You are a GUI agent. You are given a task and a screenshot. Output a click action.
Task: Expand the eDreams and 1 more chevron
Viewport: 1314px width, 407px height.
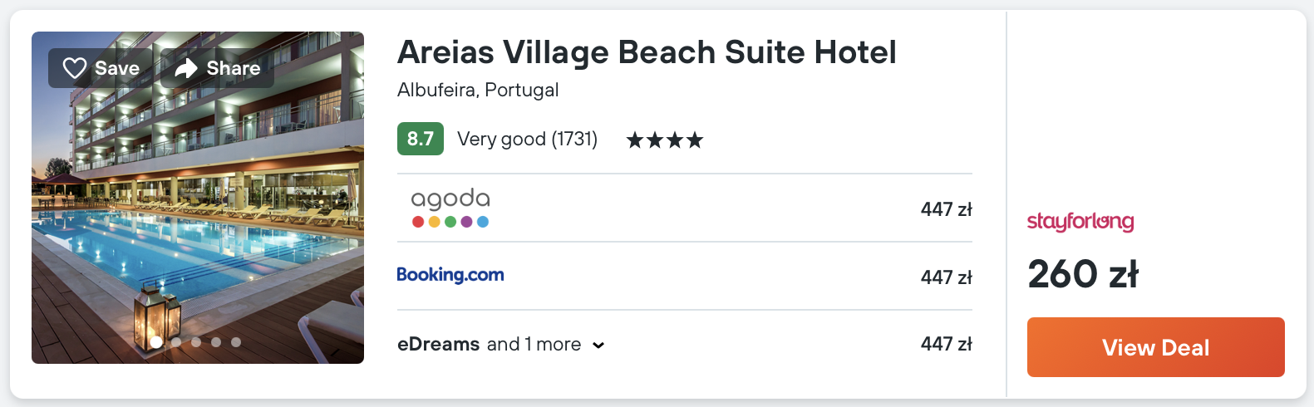tap(598, 346)
